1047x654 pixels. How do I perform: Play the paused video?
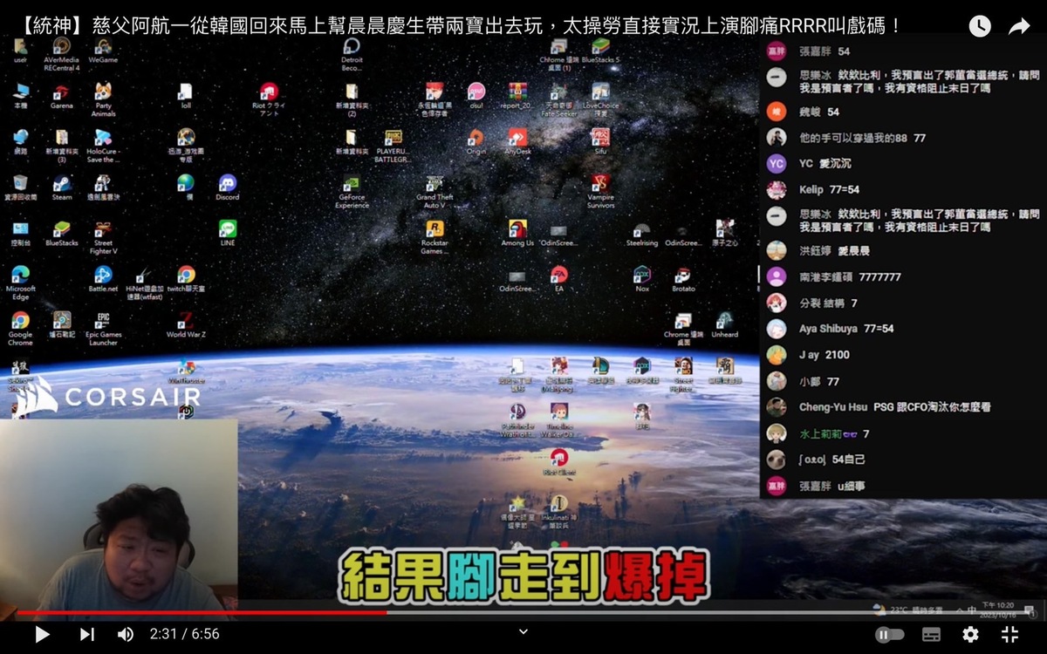42,634
